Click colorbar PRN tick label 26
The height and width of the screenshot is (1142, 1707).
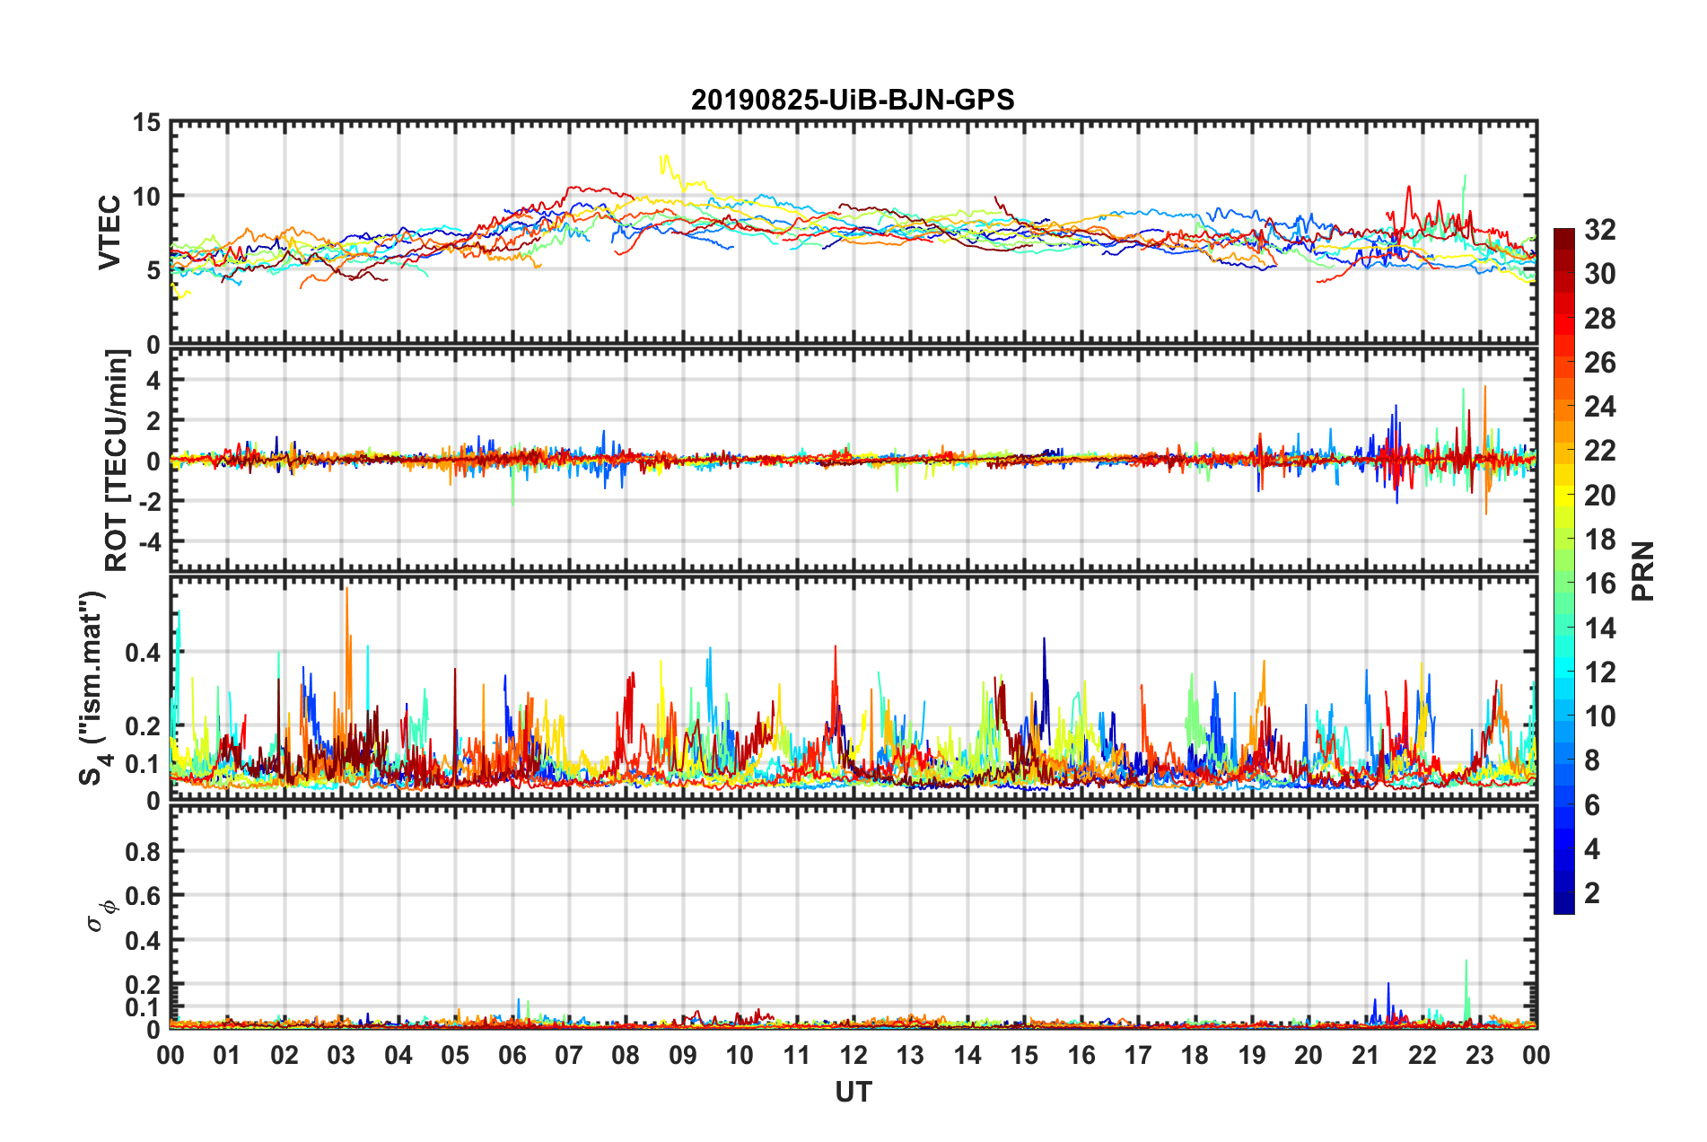(x=1599, y=363)
